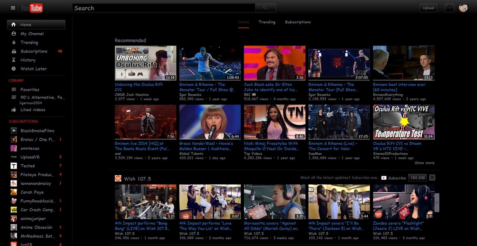Click the YouTube logo
Screen dimensions: 477x246
(x=32, y=8)
